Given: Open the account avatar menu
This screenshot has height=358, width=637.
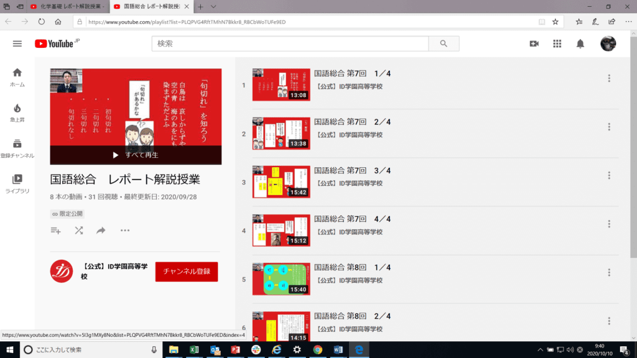Looking at the screenshot, I should (608, 44).
